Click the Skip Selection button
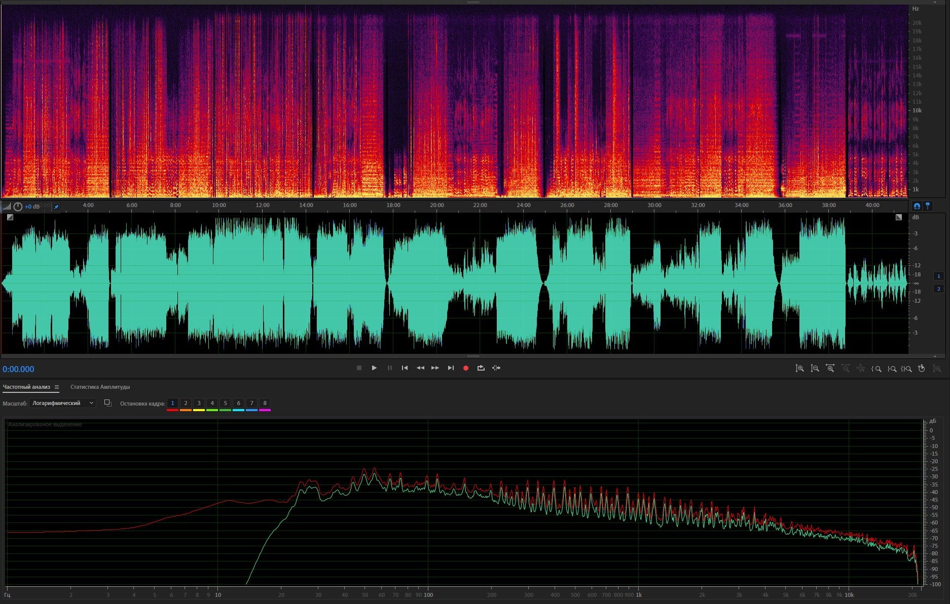950x604 pixels. (496, 368)
